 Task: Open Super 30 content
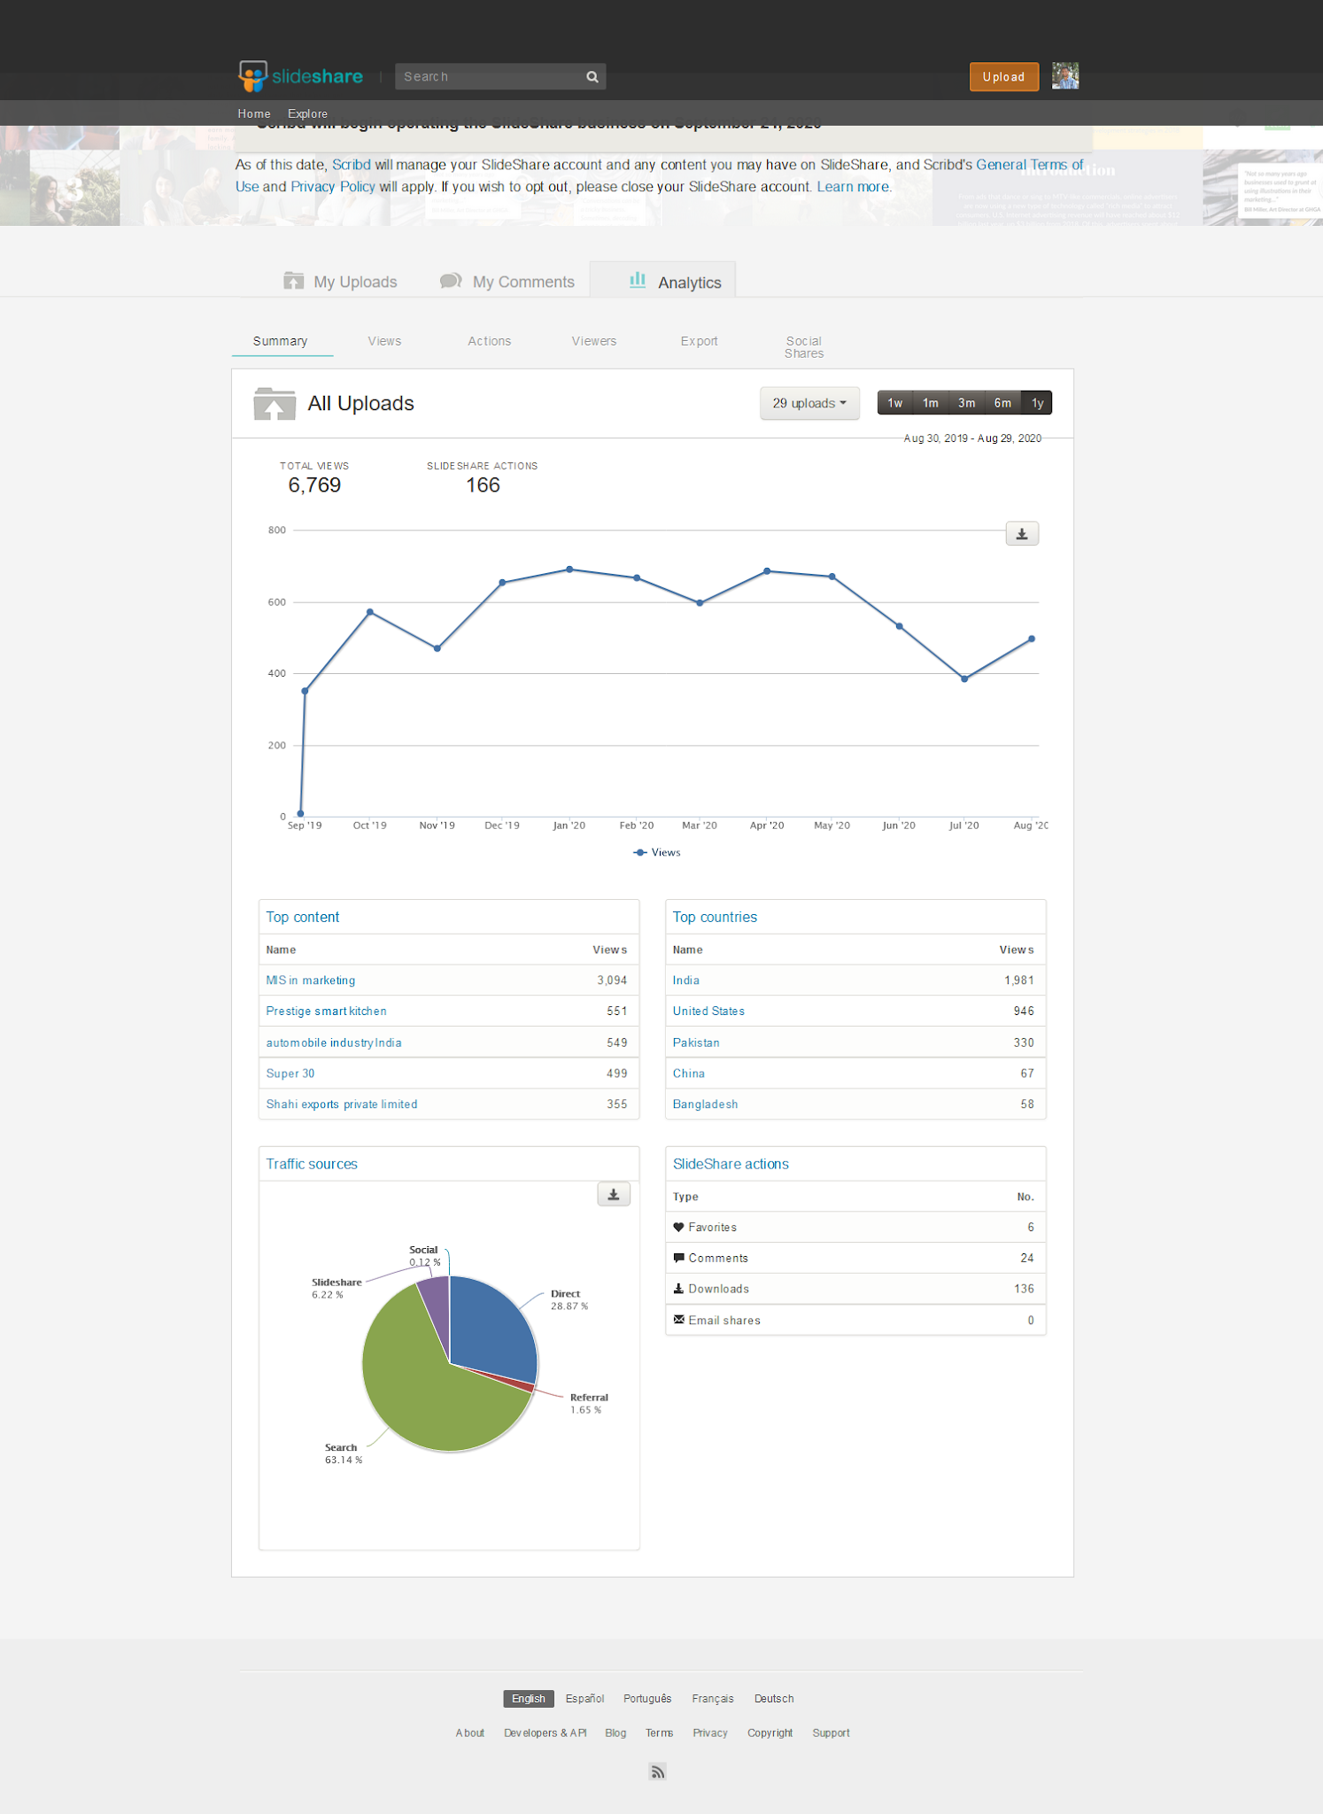(x=290, y=1074)
